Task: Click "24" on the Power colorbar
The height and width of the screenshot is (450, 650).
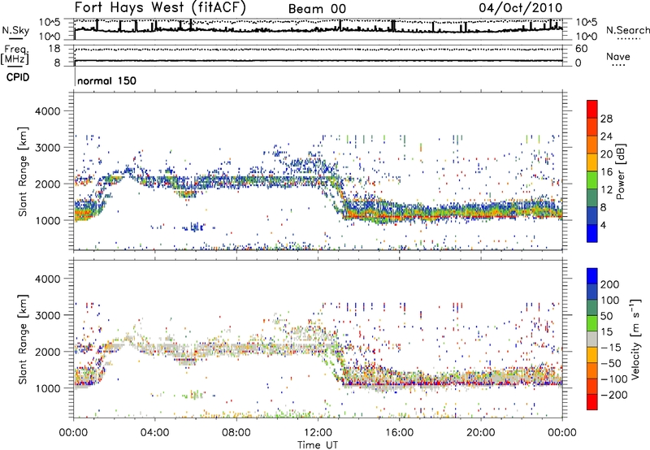Action: click(x=606, y=136)
